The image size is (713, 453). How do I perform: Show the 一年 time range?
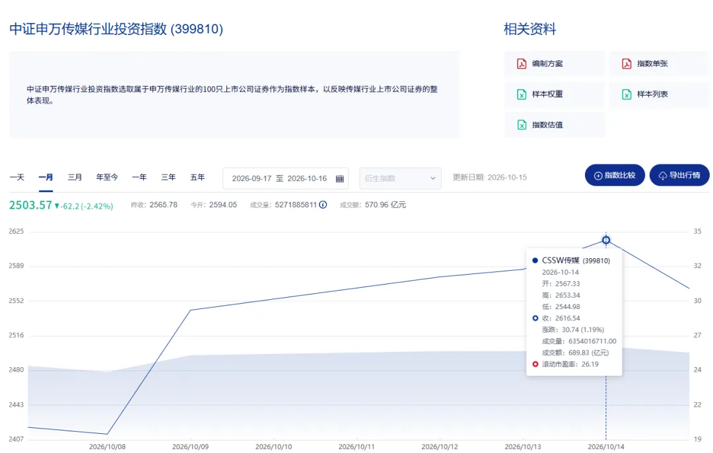139,178
